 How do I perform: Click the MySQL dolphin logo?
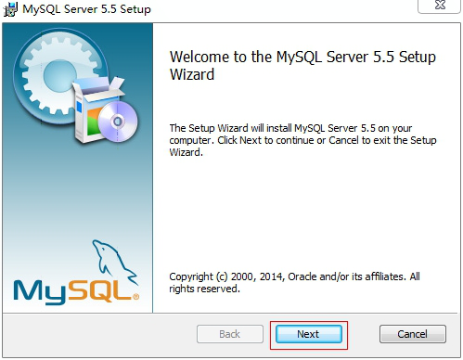tap(76, 272)
